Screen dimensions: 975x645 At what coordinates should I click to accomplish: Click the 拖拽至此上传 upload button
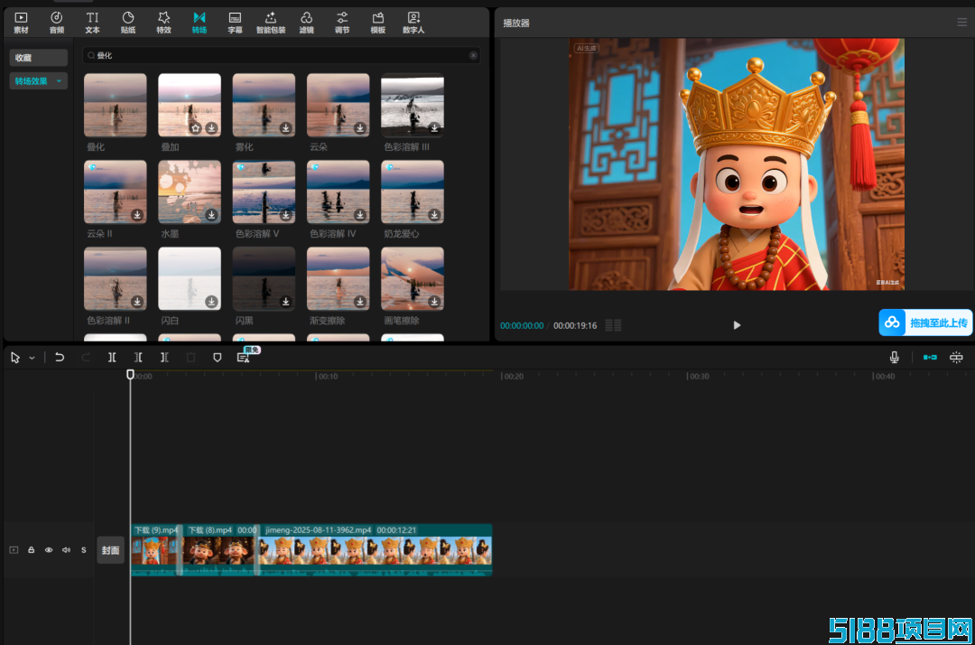click(x=925, y=322)
